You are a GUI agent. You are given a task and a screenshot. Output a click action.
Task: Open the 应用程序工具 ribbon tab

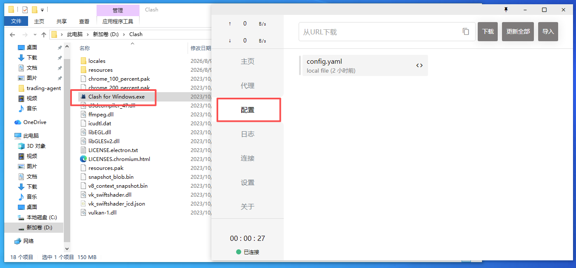pyautogui.click(x=118, y=21)
